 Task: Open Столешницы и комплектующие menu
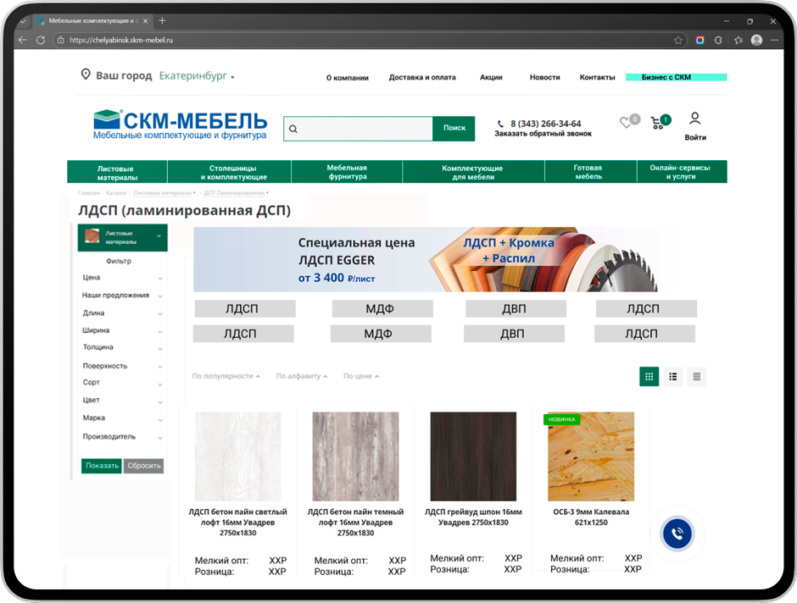click(233, 173)
